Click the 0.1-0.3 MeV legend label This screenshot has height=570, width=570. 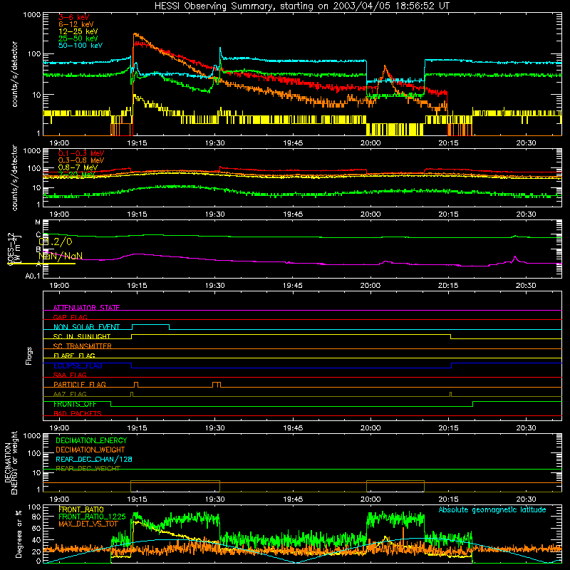(x=81, y=153)
